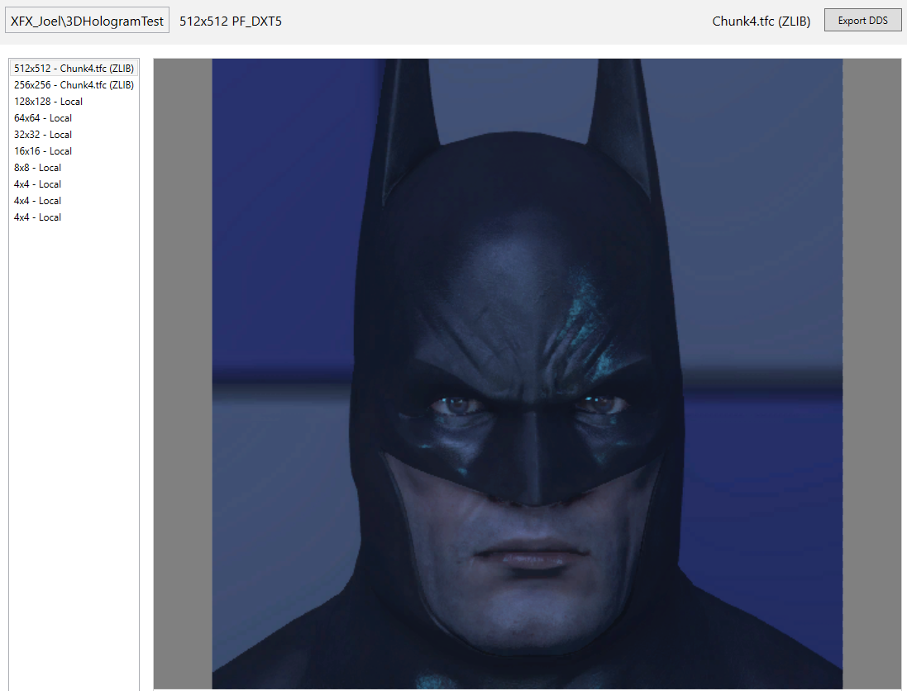Click the 512x512 PF_DXT5 format label
The width and height of the screenshot is (907, 691).
tap(231, 21)
